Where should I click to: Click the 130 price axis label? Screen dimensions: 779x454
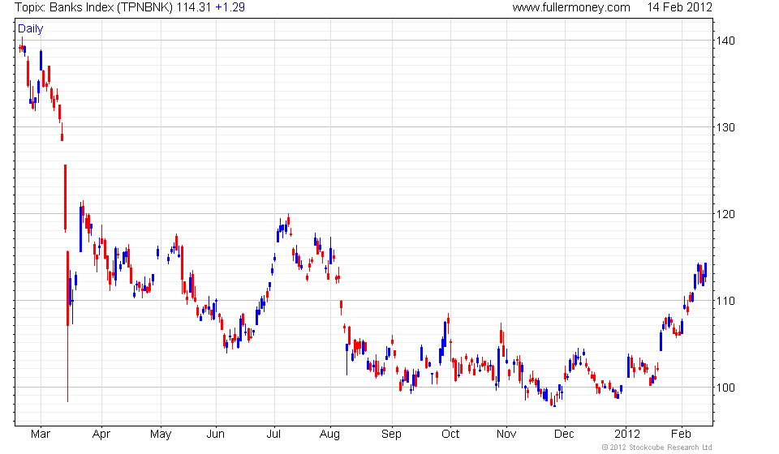[725, 127]
